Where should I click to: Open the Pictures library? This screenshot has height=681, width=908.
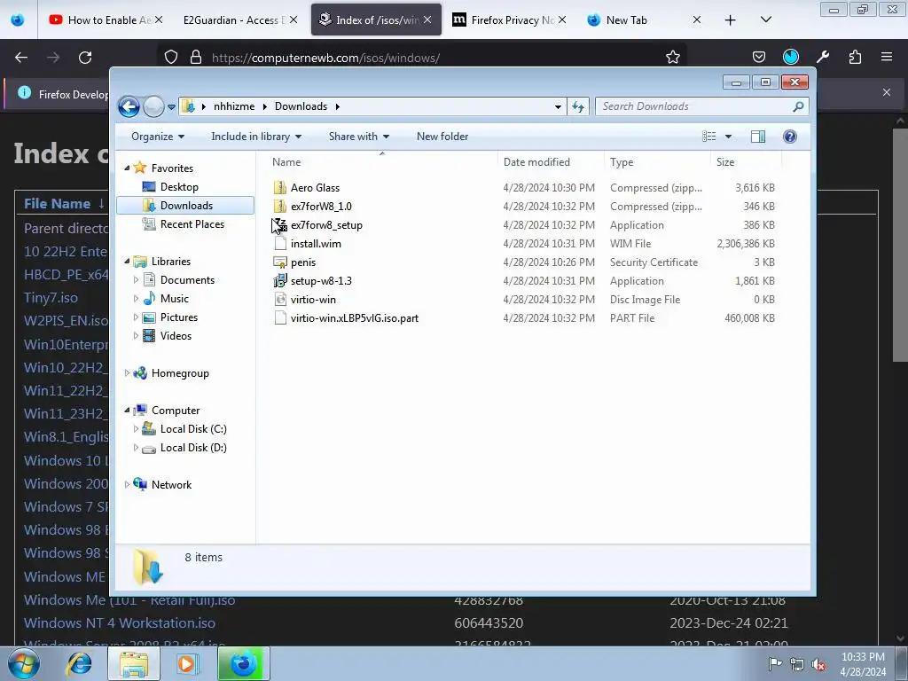178,317
